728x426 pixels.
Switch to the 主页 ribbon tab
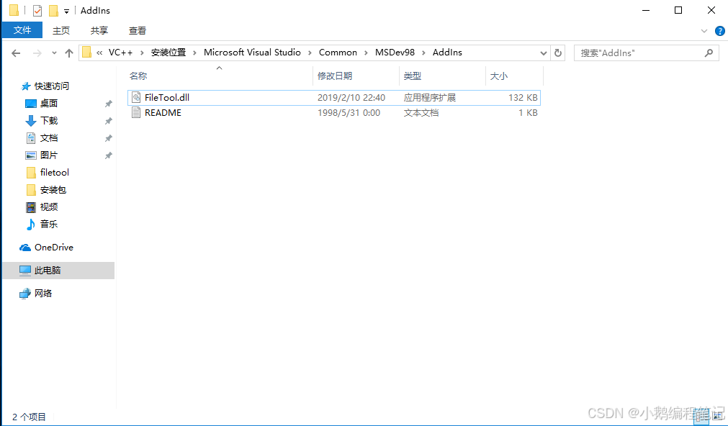(60, 31)
